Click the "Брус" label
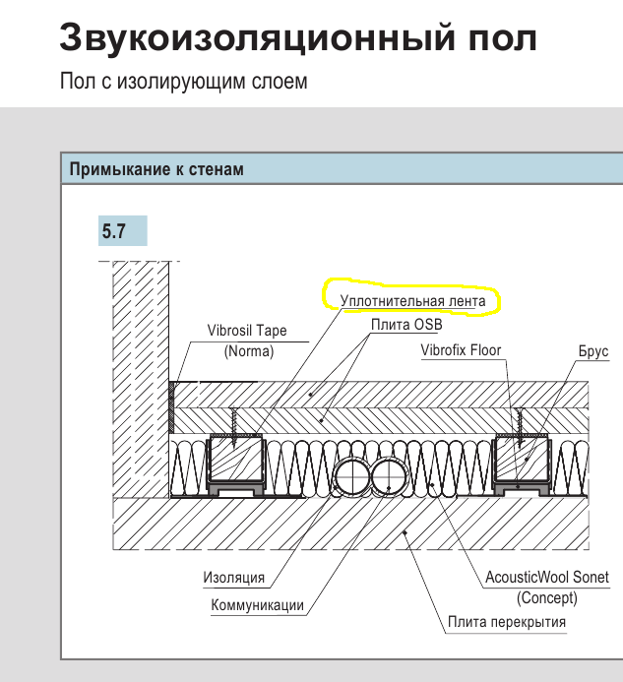 point(593,351)
